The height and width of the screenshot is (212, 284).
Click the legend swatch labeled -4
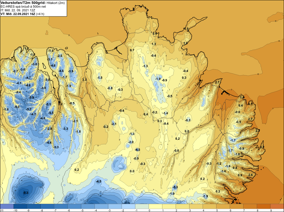pos(101,206)
